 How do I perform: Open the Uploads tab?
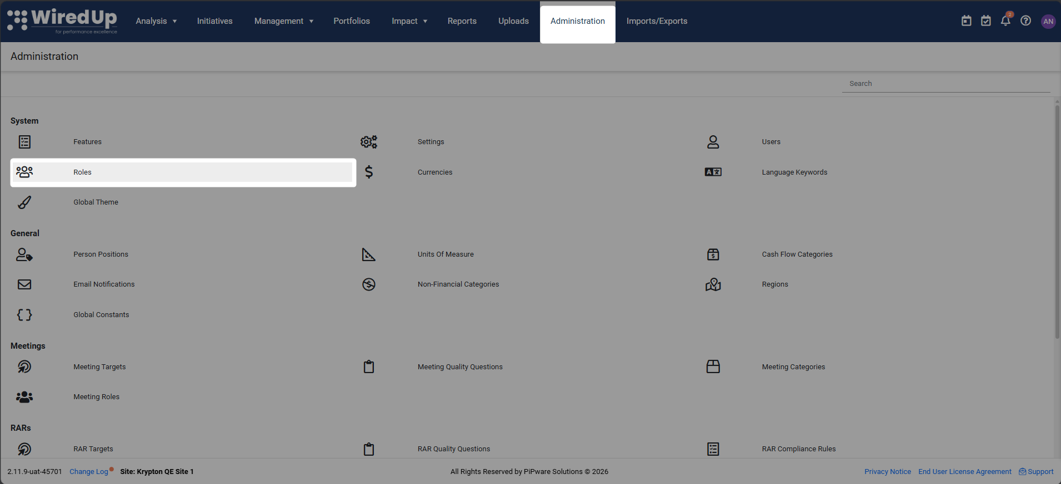pos(513,21)
